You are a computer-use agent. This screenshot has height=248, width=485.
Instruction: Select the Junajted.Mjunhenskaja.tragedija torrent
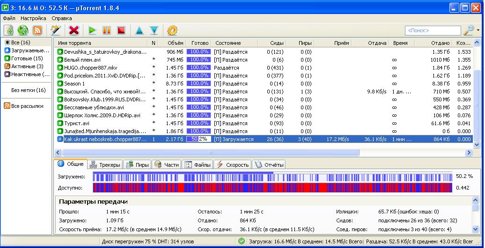pyautogui.click(x=264, y=131)
